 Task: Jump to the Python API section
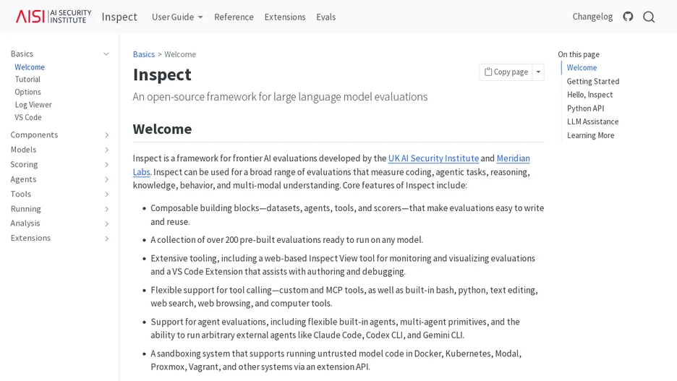tap(585, 108)
